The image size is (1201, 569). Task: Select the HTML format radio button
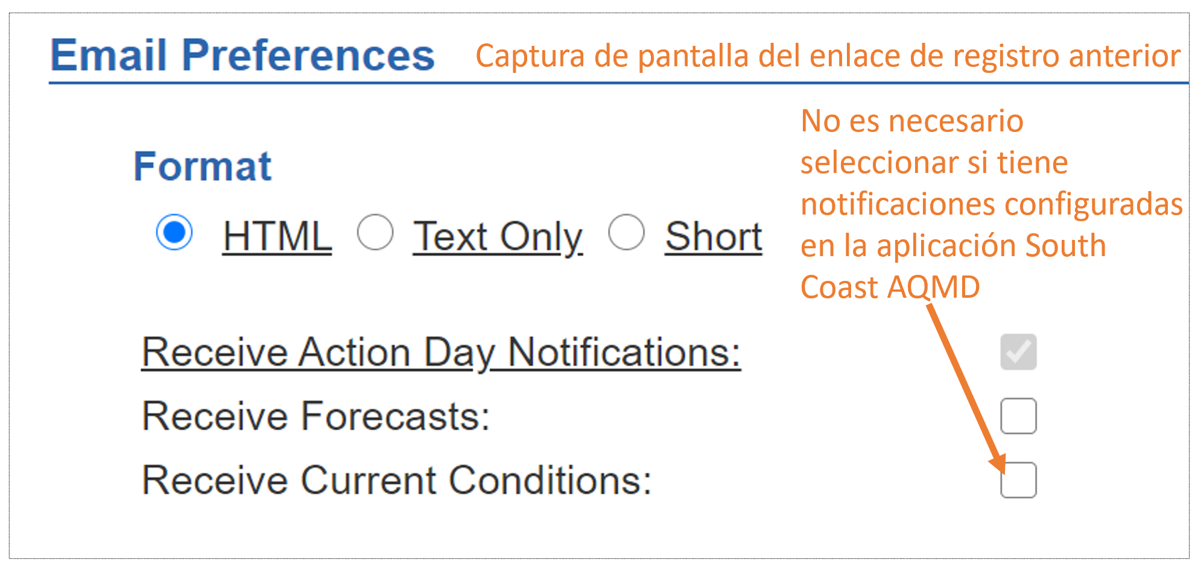click(174, 232)
